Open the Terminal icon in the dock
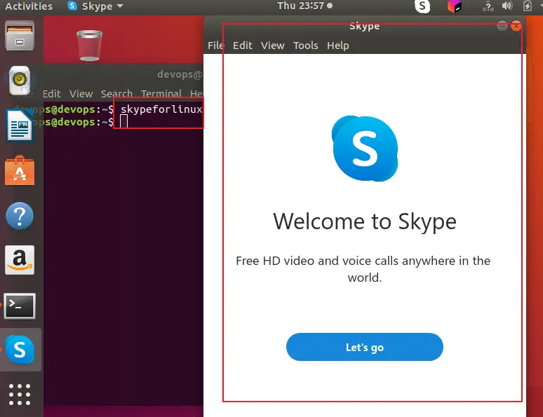This screenshot has width=543, height=417. (x=20, y=306)
